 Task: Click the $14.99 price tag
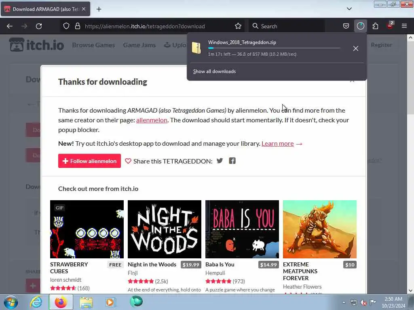(x=268, y=265)
